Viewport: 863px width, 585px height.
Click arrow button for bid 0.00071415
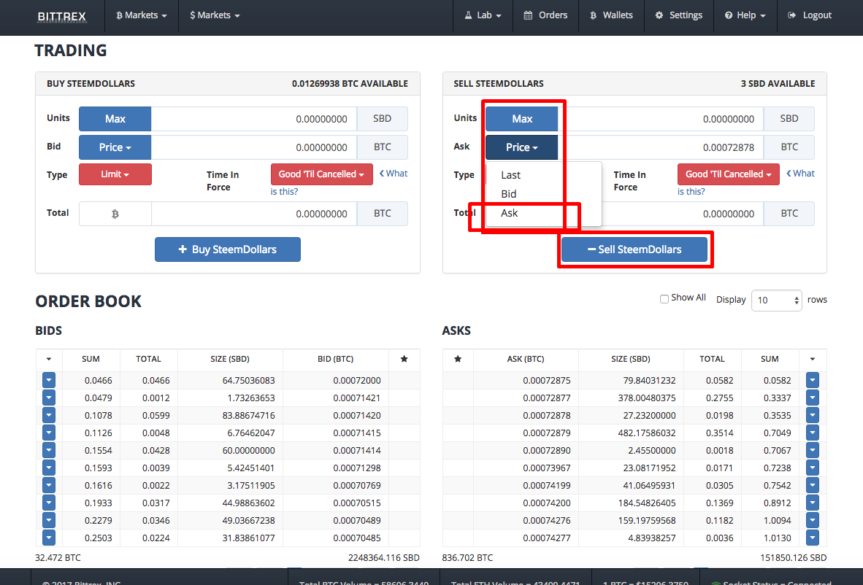tap(49, 433)
